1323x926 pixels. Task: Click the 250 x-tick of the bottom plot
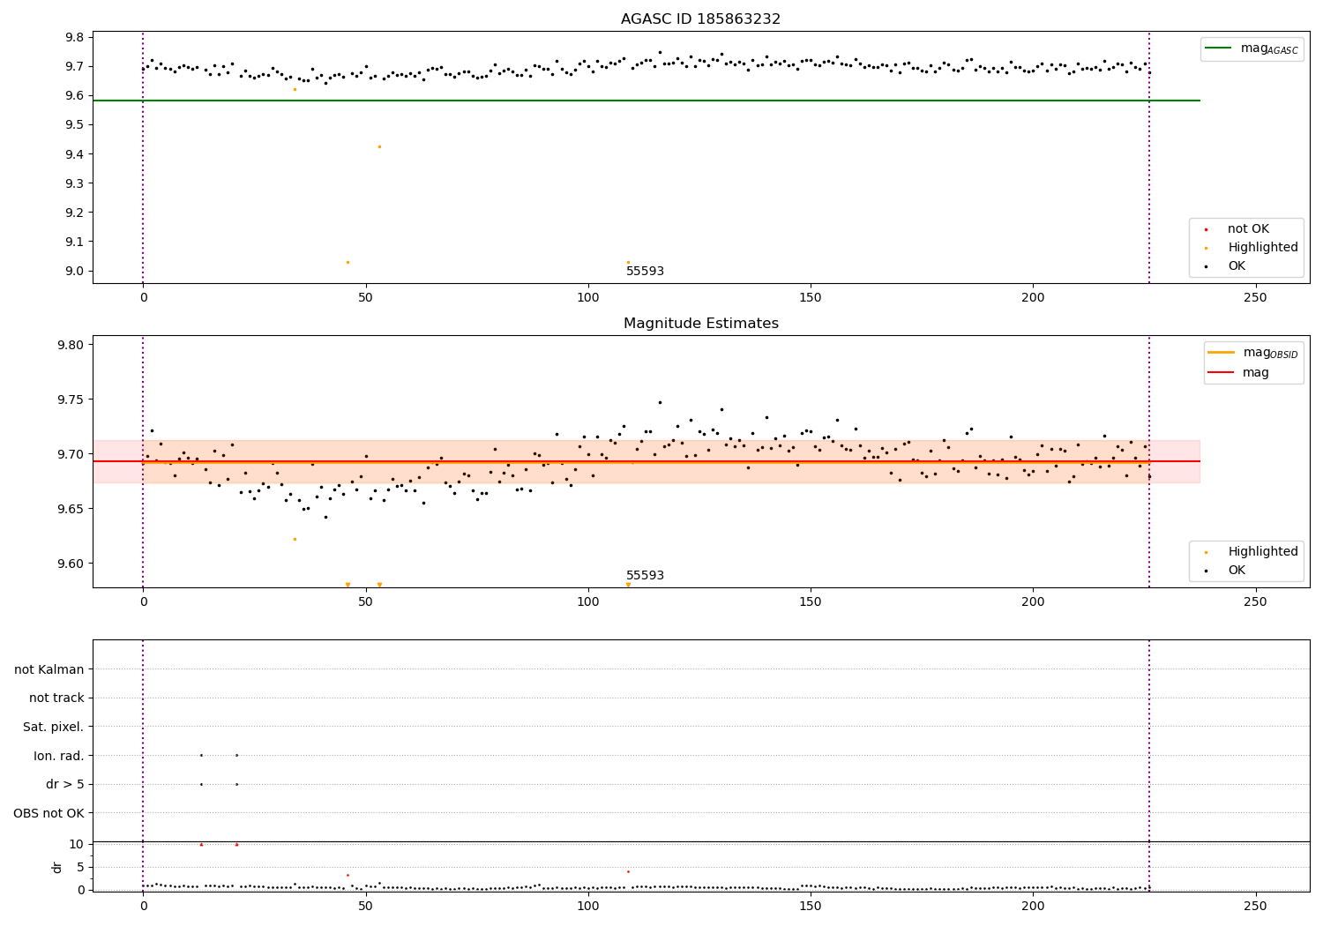pos(1255,906)
